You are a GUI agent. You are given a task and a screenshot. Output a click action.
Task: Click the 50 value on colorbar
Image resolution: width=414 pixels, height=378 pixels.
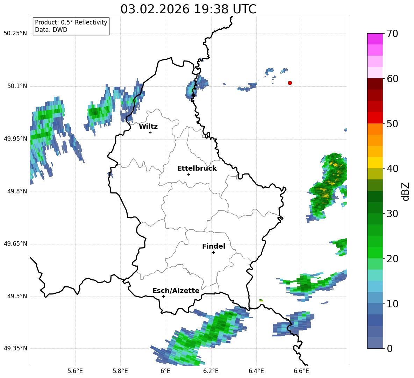[392, 124]
